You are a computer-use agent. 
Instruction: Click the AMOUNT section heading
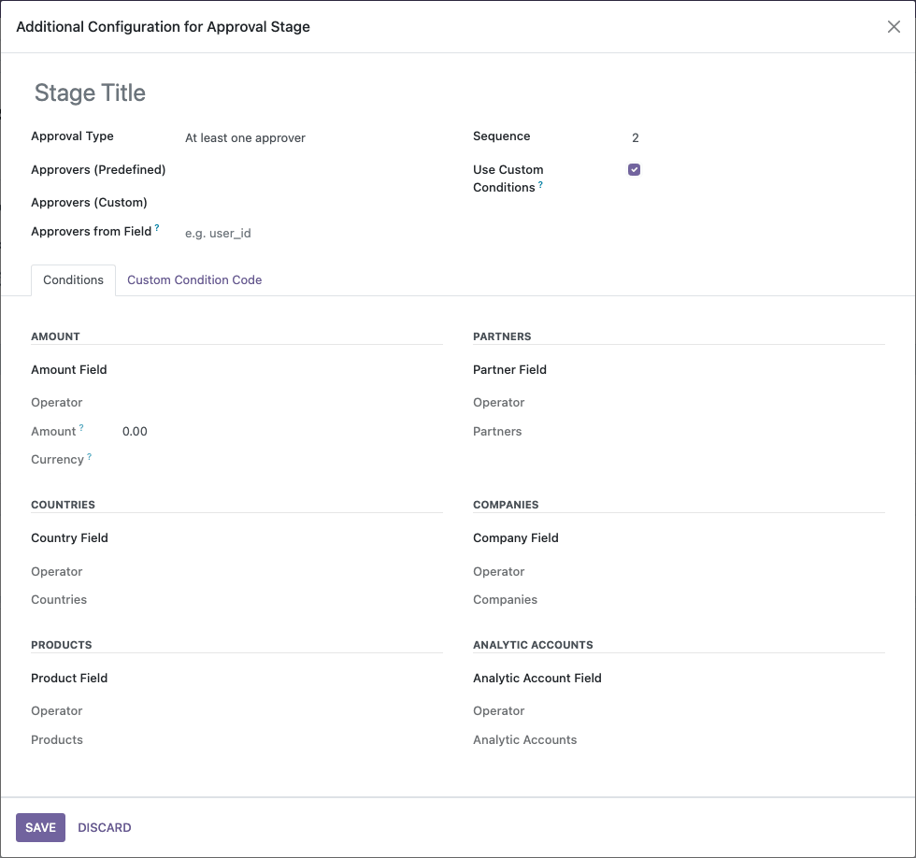tap(55, 336)
